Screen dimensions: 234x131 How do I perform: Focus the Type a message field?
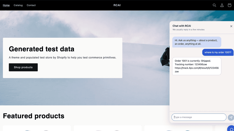tap(199, 117)
